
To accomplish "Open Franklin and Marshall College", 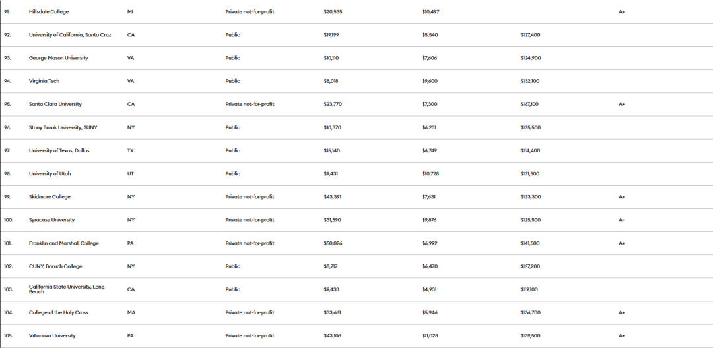I will pyautogui.click(x=63, y=243).
